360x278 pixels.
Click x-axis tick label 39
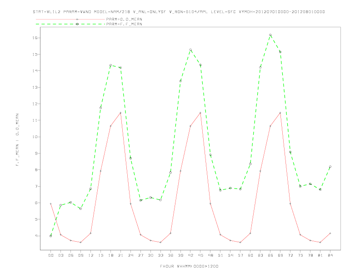pyautogui.click(x=180, y=255)
